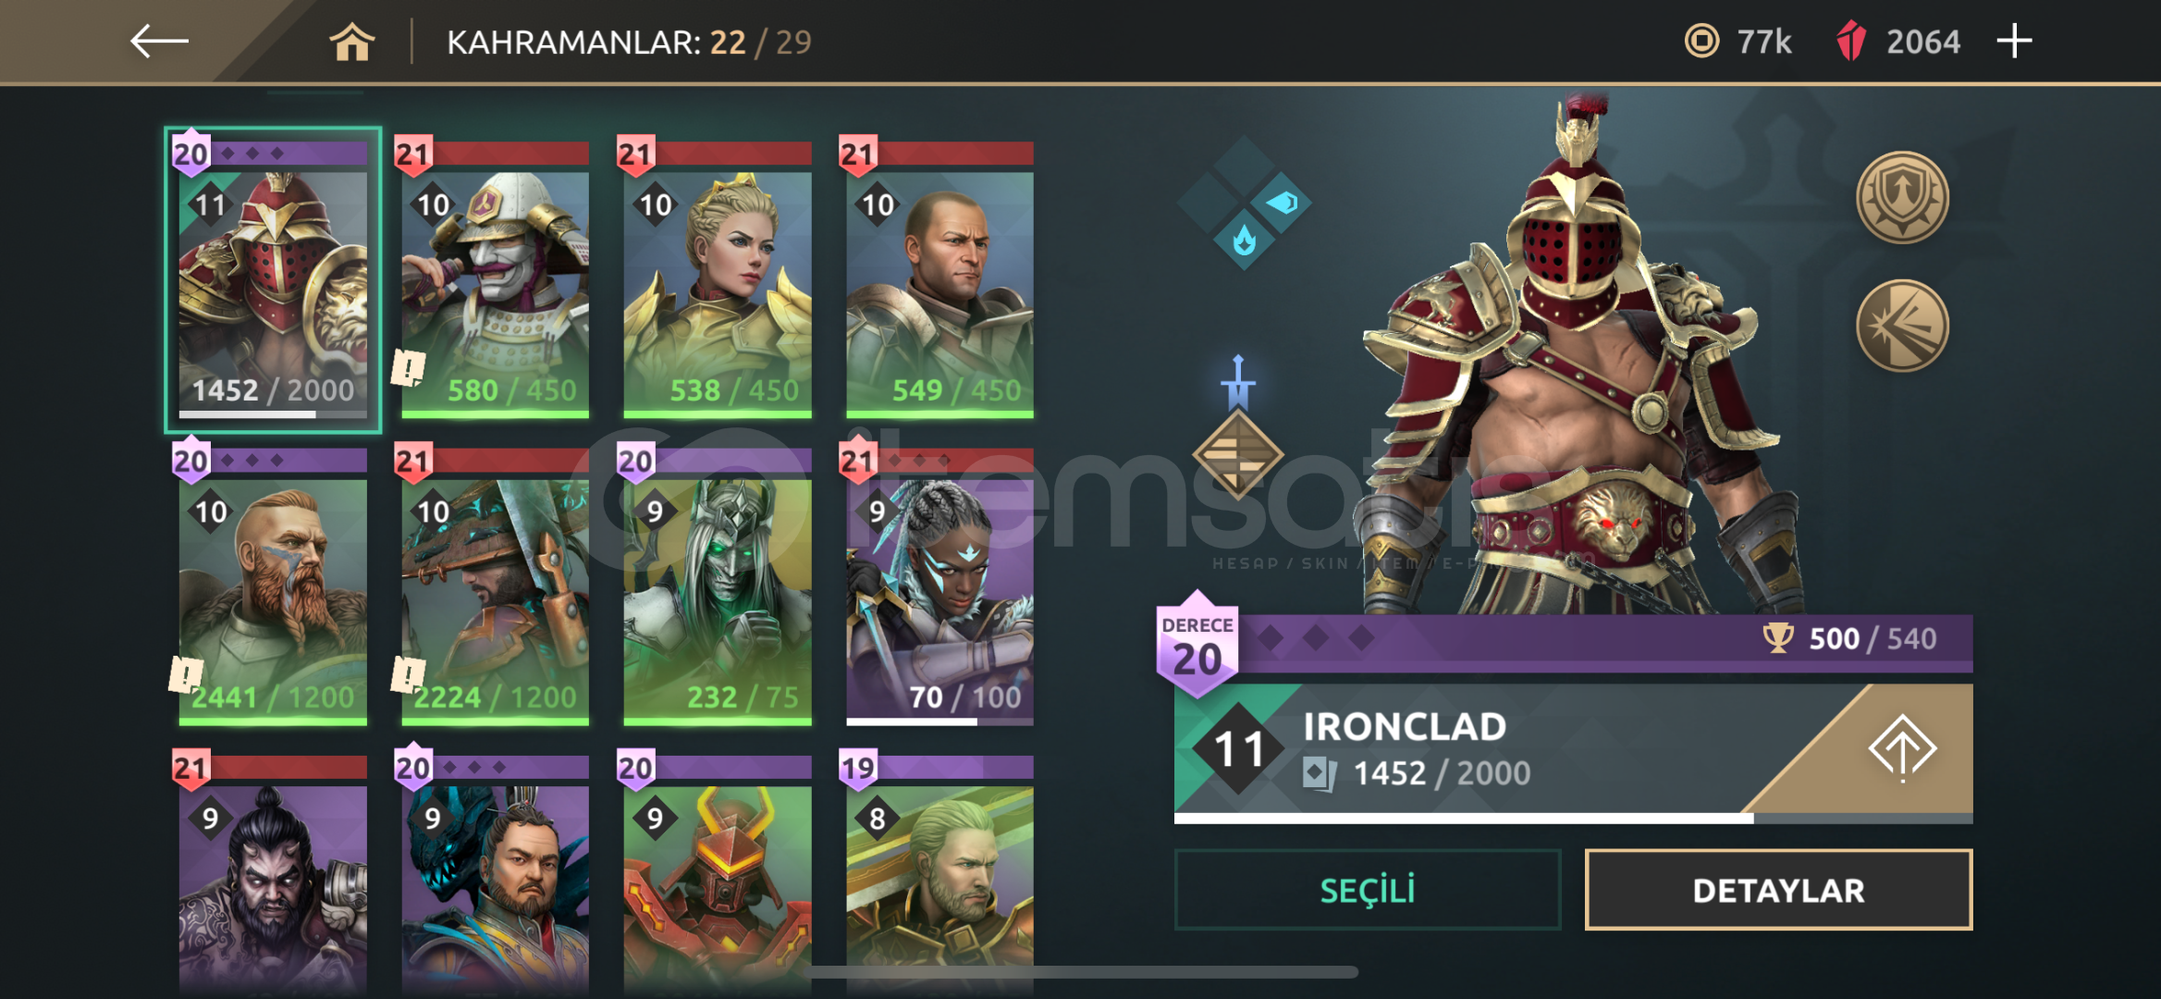Click the SEÇİLİ button
This screenshot has width=2161, height=999.
pos(1368,890)
